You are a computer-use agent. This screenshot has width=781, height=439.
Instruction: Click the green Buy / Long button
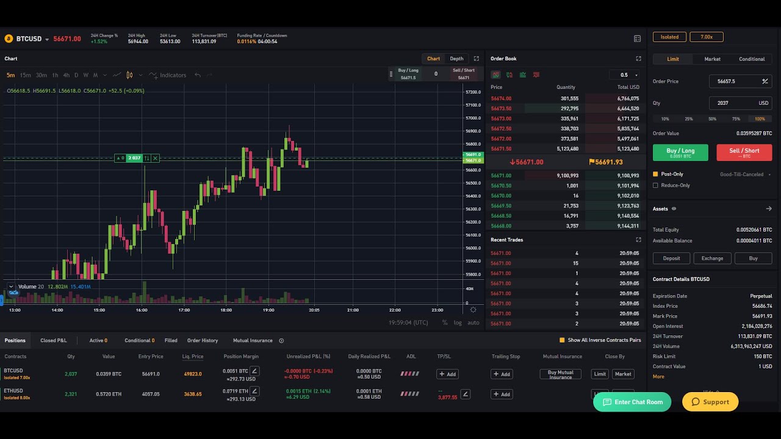680,152
